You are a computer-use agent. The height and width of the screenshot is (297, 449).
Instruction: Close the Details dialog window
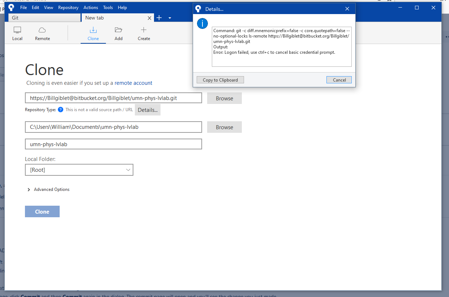click(347, 9)
